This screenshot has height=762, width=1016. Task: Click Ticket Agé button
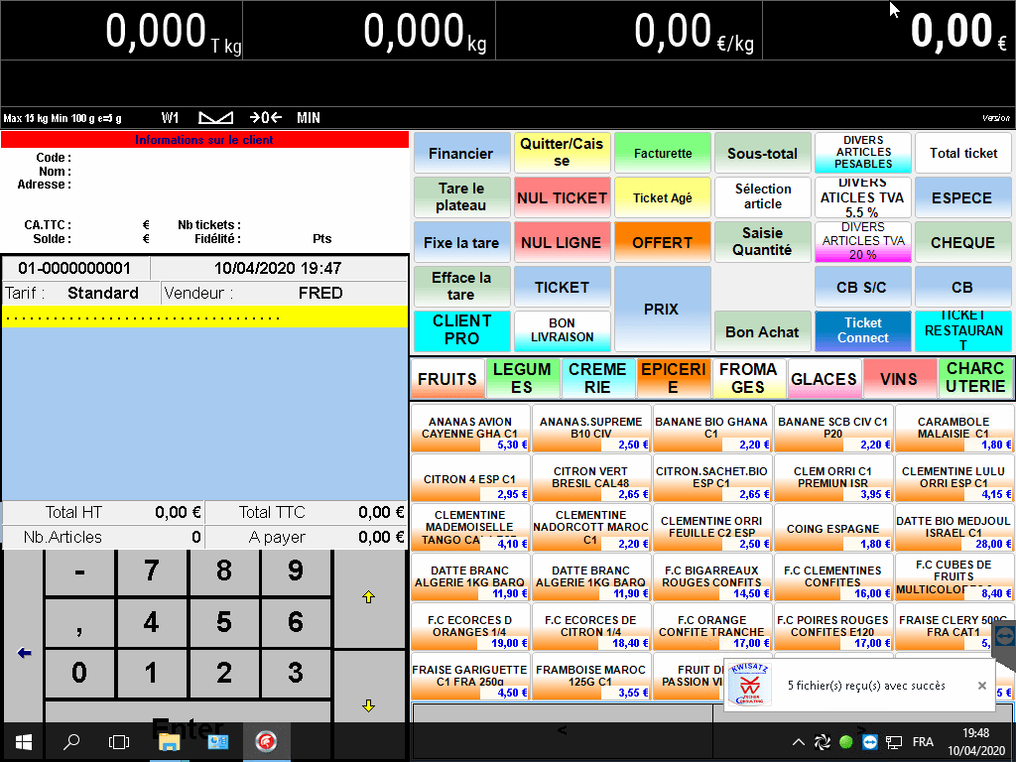(662, 197)
